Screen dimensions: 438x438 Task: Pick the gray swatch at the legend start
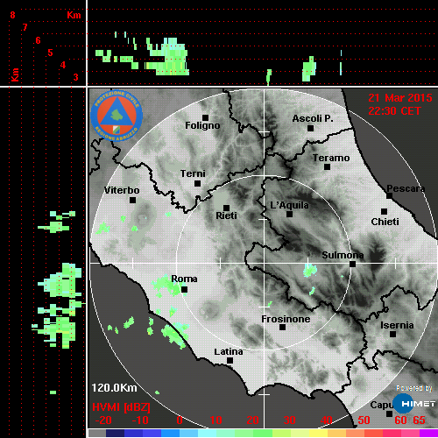tap(97, 433)
